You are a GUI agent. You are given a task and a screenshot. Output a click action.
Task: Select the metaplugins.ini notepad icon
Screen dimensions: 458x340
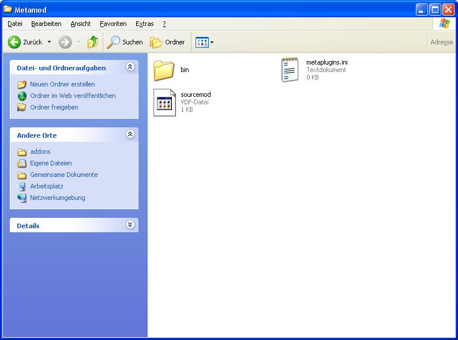click(x=290, y=70)
